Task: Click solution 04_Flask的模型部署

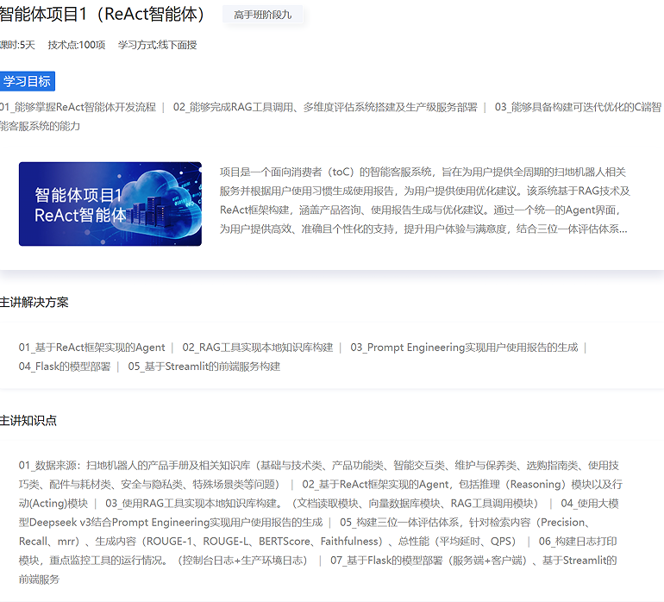Action: tap(65, 367)
